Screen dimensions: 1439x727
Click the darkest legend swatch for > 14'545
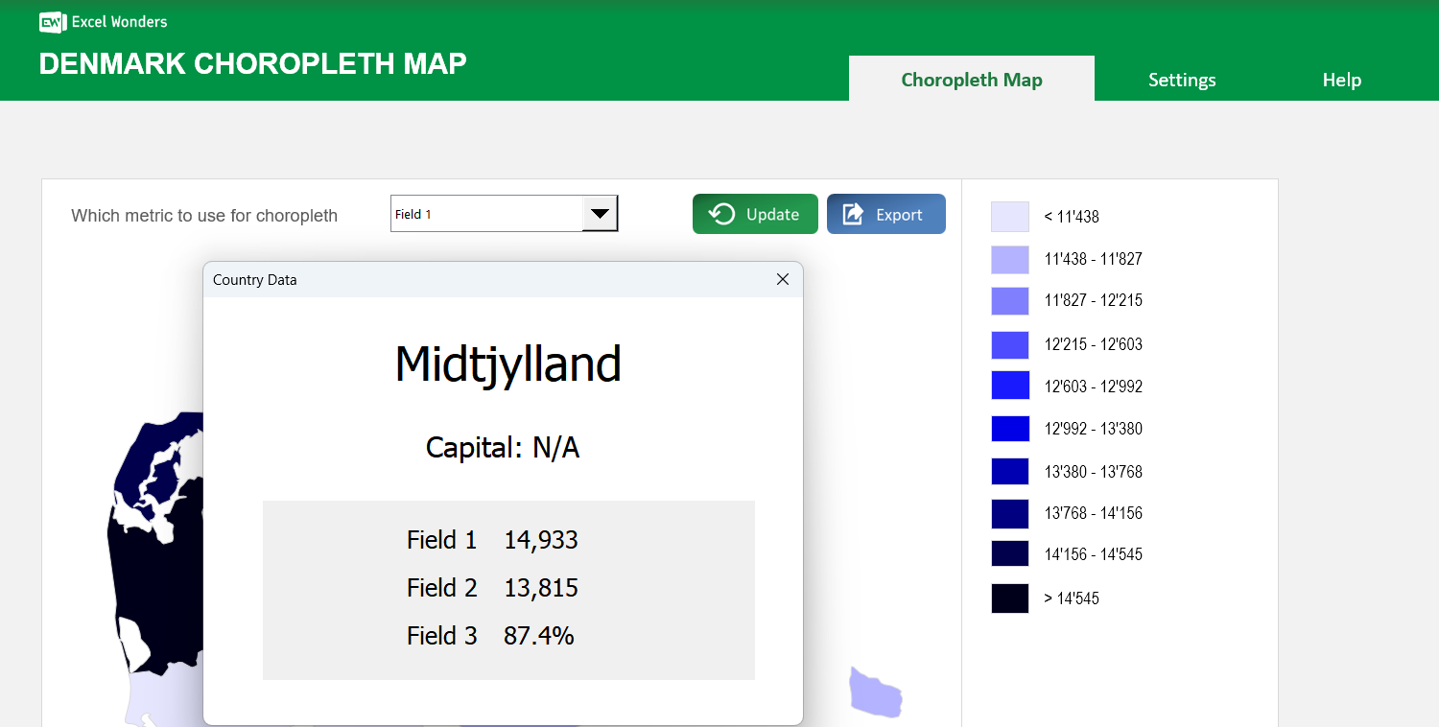click(1009, 598)
